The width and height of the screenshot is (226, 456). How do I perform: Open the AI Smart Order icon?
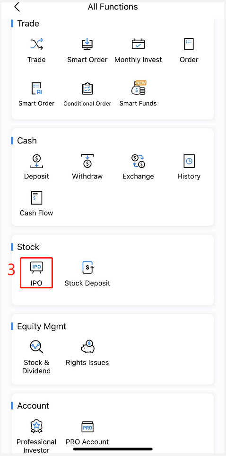(x=36, y=89)
